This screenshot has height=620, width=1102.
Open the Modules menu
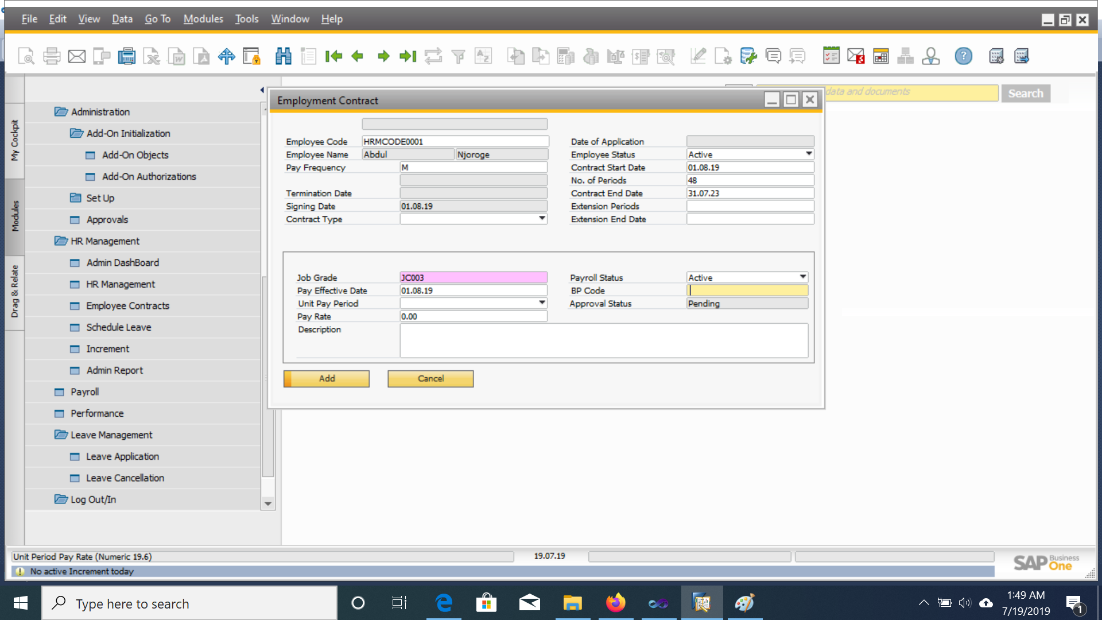click(x=203, y=19)
